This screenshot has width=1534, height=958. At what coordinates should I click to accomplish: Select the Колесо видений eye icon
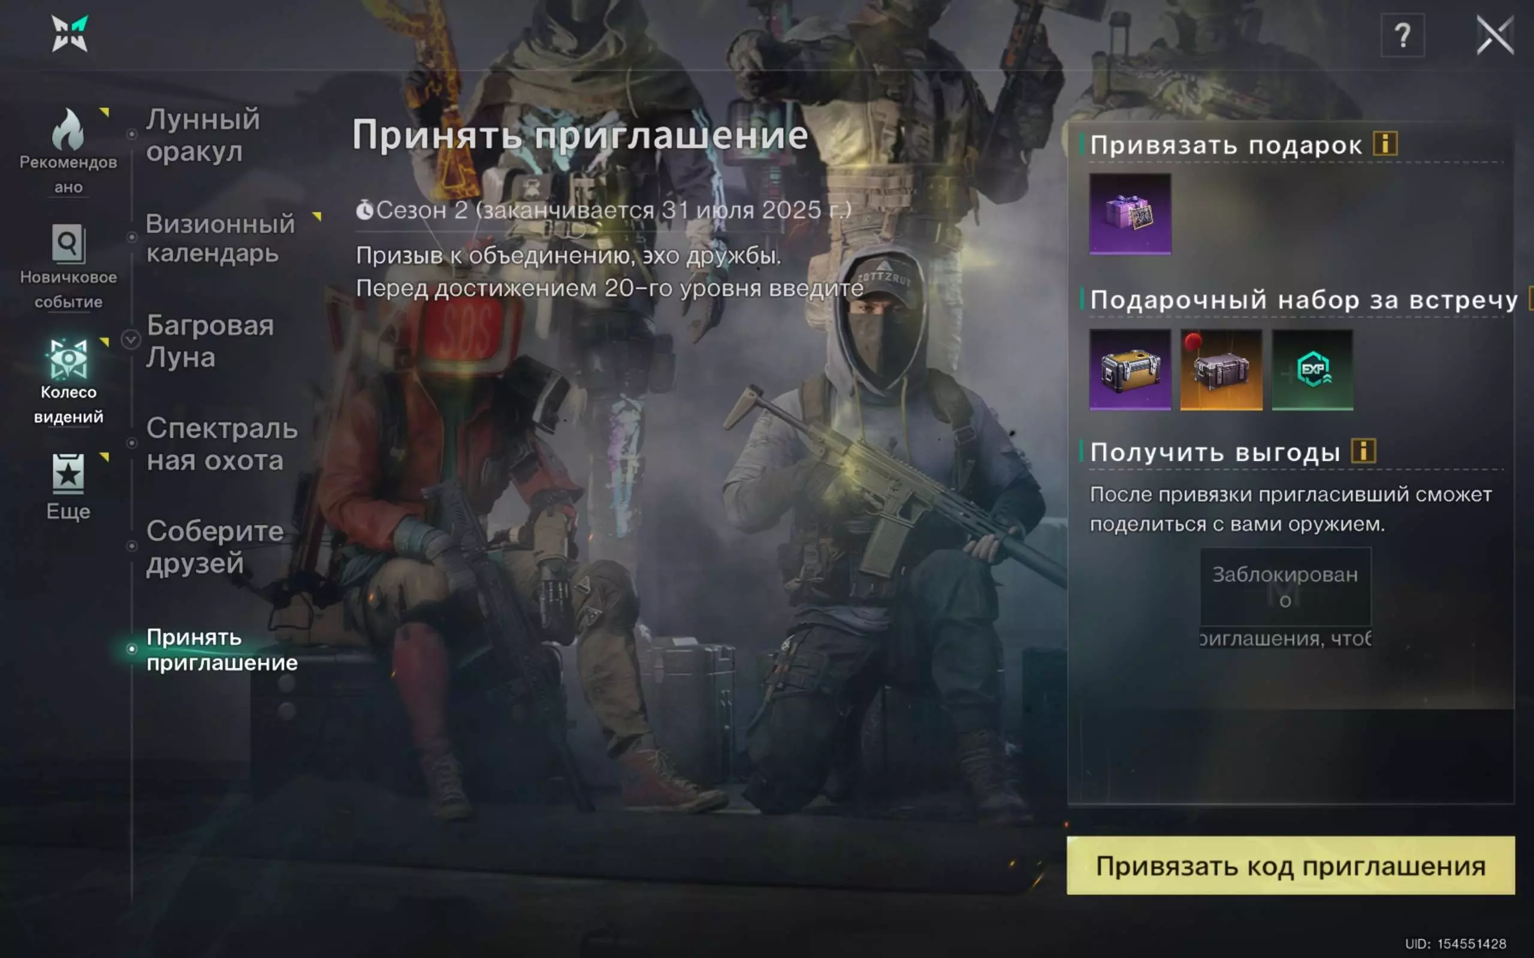point(68,359)
